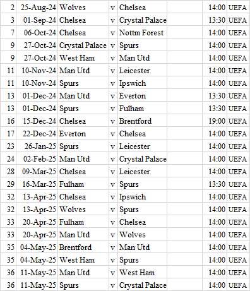Click the Wolves away cell dated 20-Apr-25
Image resolution: width=250 pixels, height=291 pixels.
tap(142, 235)
